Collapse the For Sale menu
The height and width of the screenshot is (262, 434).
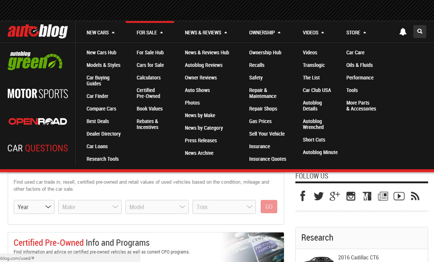150,33
